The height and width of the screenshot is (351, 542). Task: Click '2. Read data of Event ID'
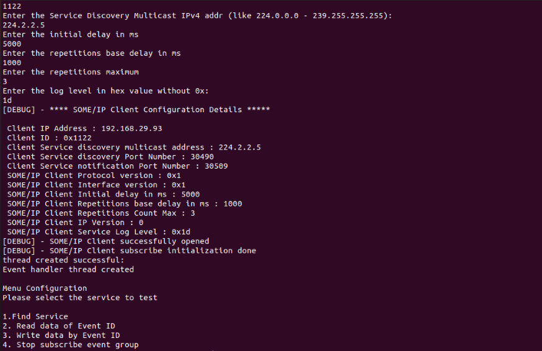(x=59, y=326)
